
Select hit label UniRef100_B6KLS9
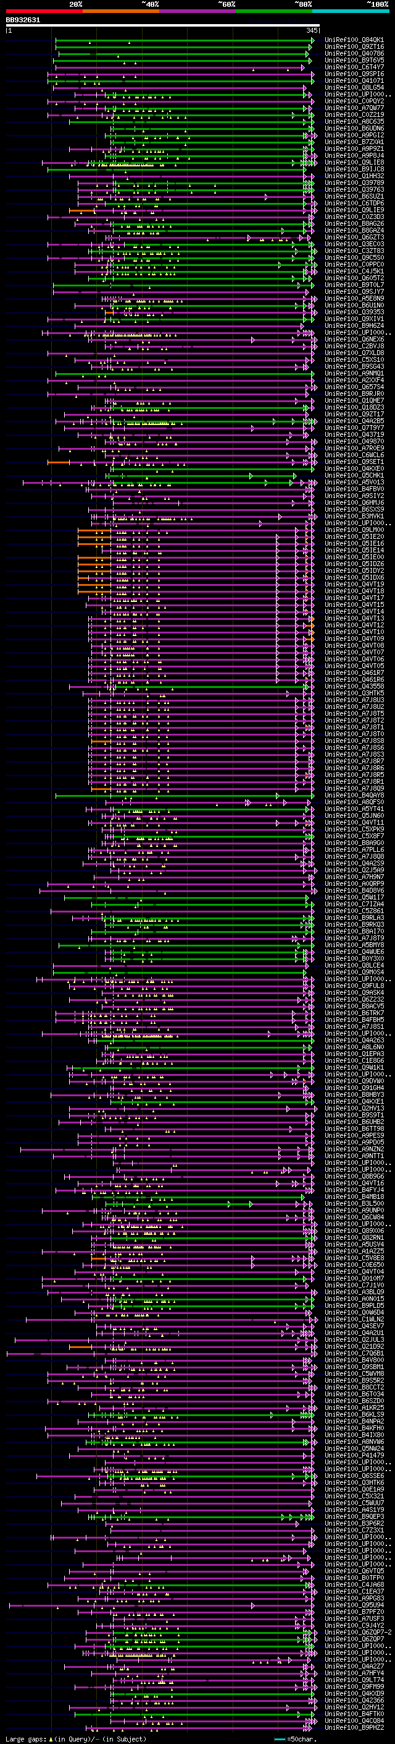tap(354, 1414)
